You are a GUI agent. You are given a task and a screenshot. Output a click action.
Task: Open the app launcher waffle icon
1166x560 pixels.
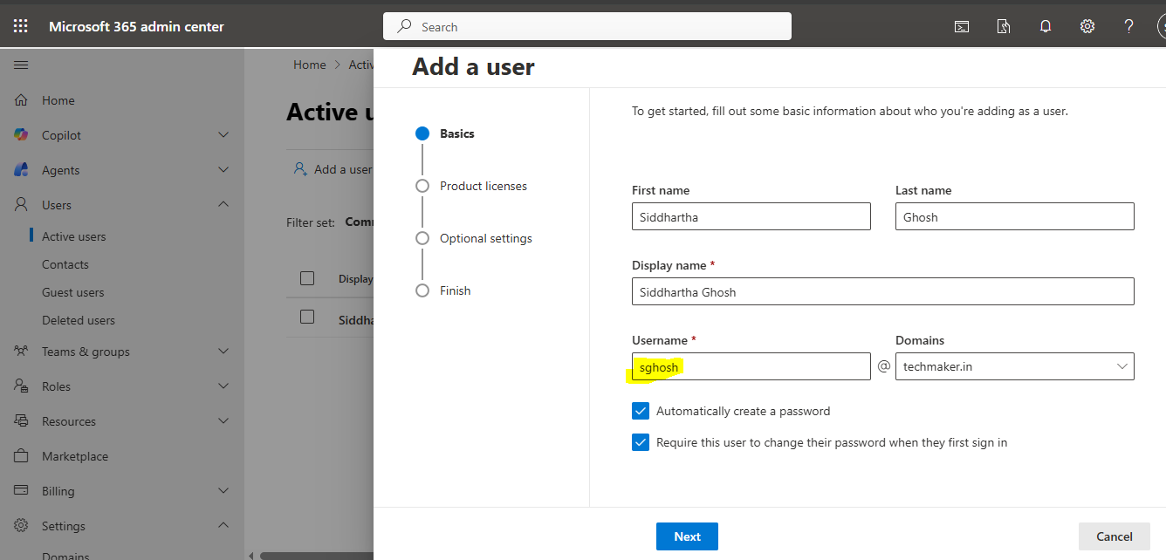click(x=20, y=26)
